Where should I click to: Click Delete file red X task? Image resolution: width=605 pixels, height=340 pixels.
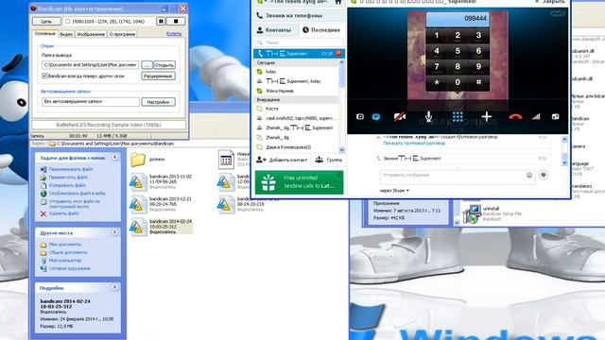click(43, 213)
